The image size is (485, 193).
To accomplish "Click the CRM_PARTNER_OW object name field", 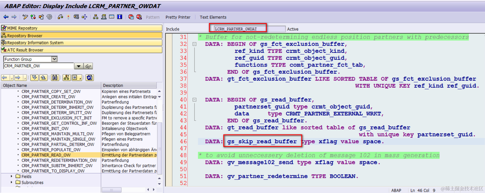I will point(39,66).
